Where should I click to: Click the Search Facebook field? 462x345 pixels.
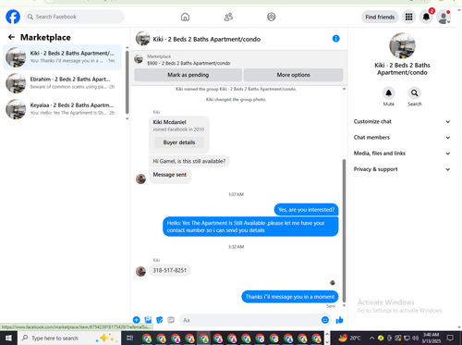[x=74, y=17]
